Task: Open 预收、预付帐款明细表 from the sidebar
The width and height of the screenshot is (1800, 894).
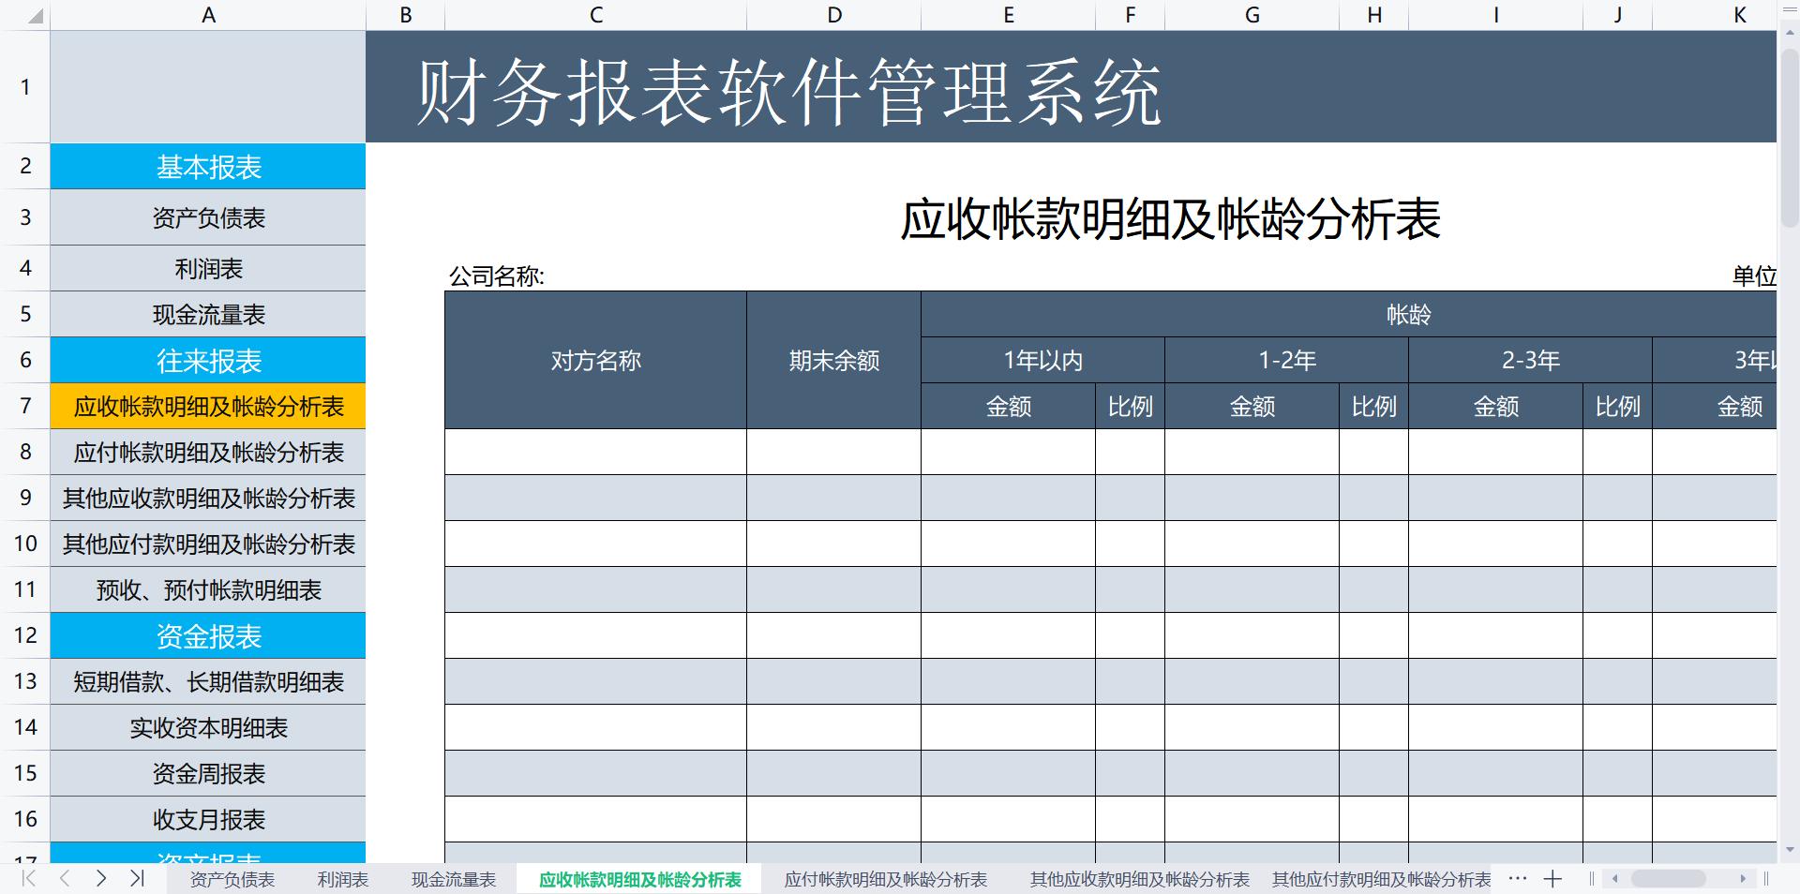Action: [x=208, y=590]
